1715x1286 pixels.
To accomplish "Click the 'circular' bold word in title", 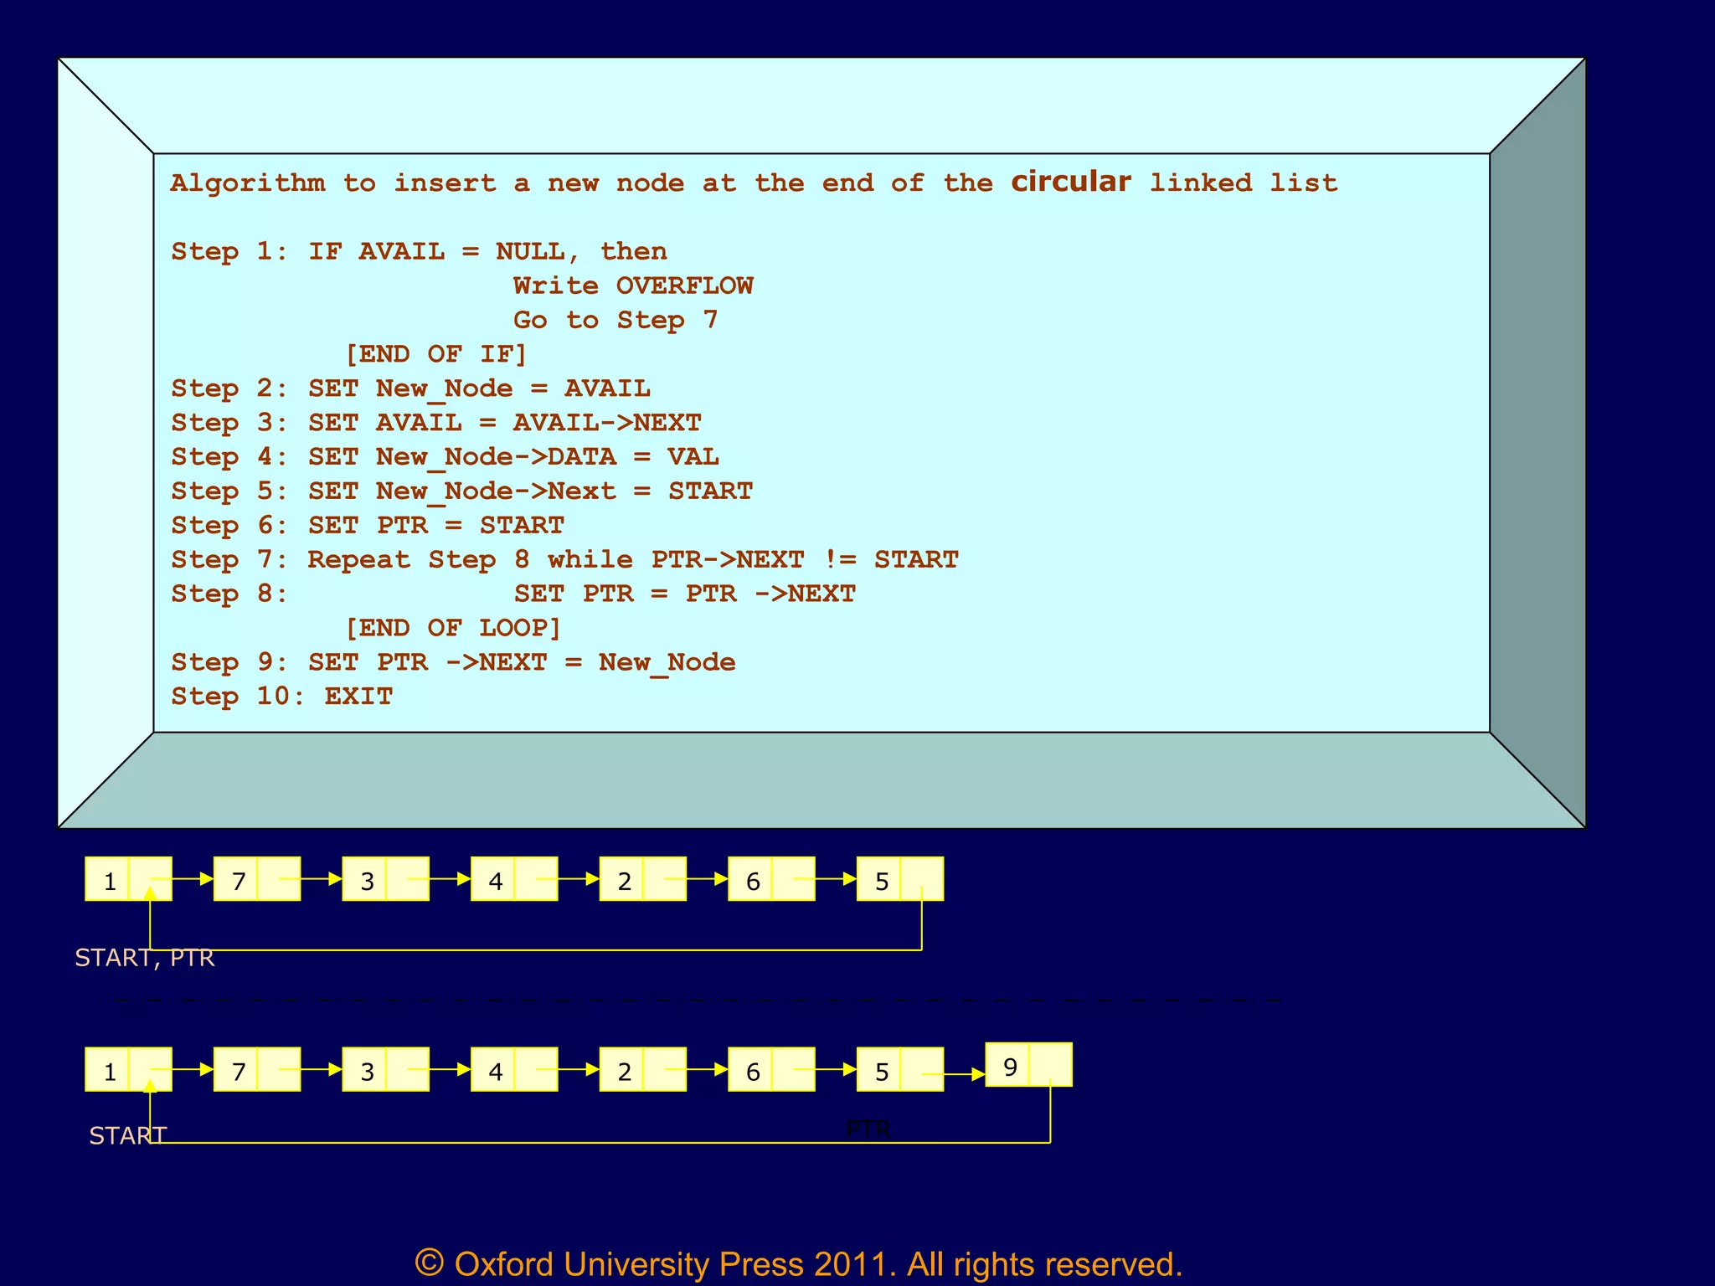I will pos(1070,182).
